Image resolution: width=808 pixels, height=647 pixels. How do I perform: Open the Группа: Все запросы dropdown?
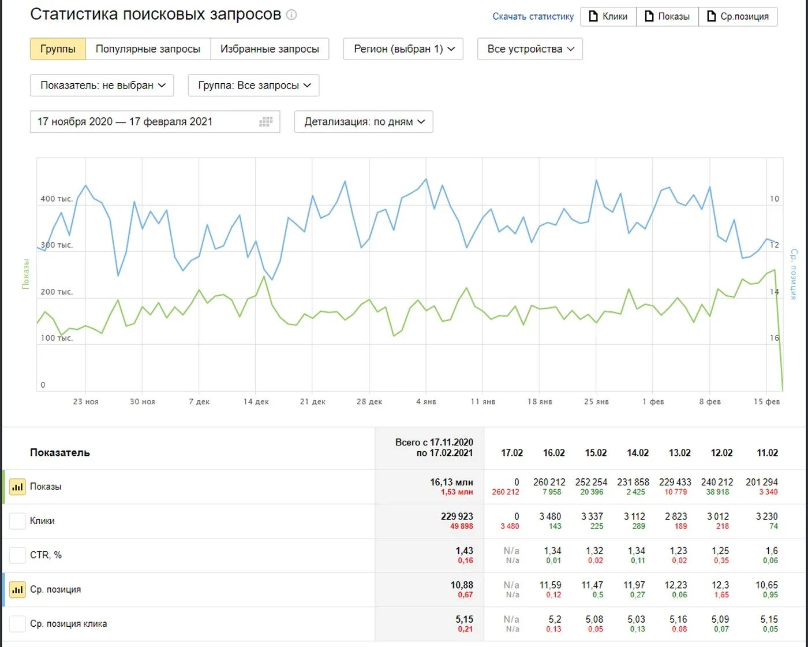click(x=253, y=85)
